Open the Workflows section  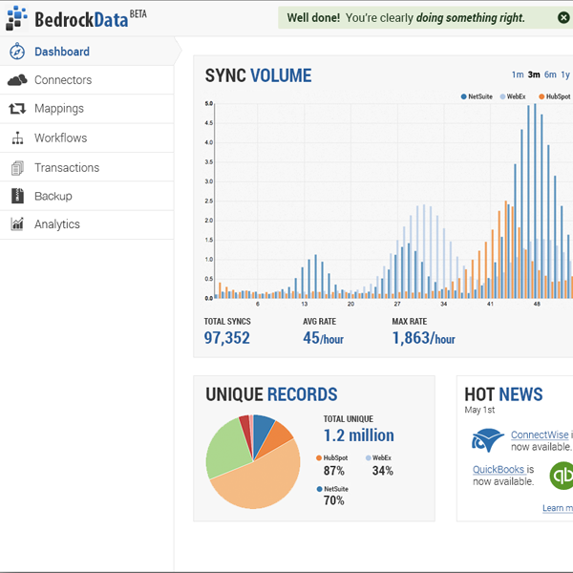[87, 138]
